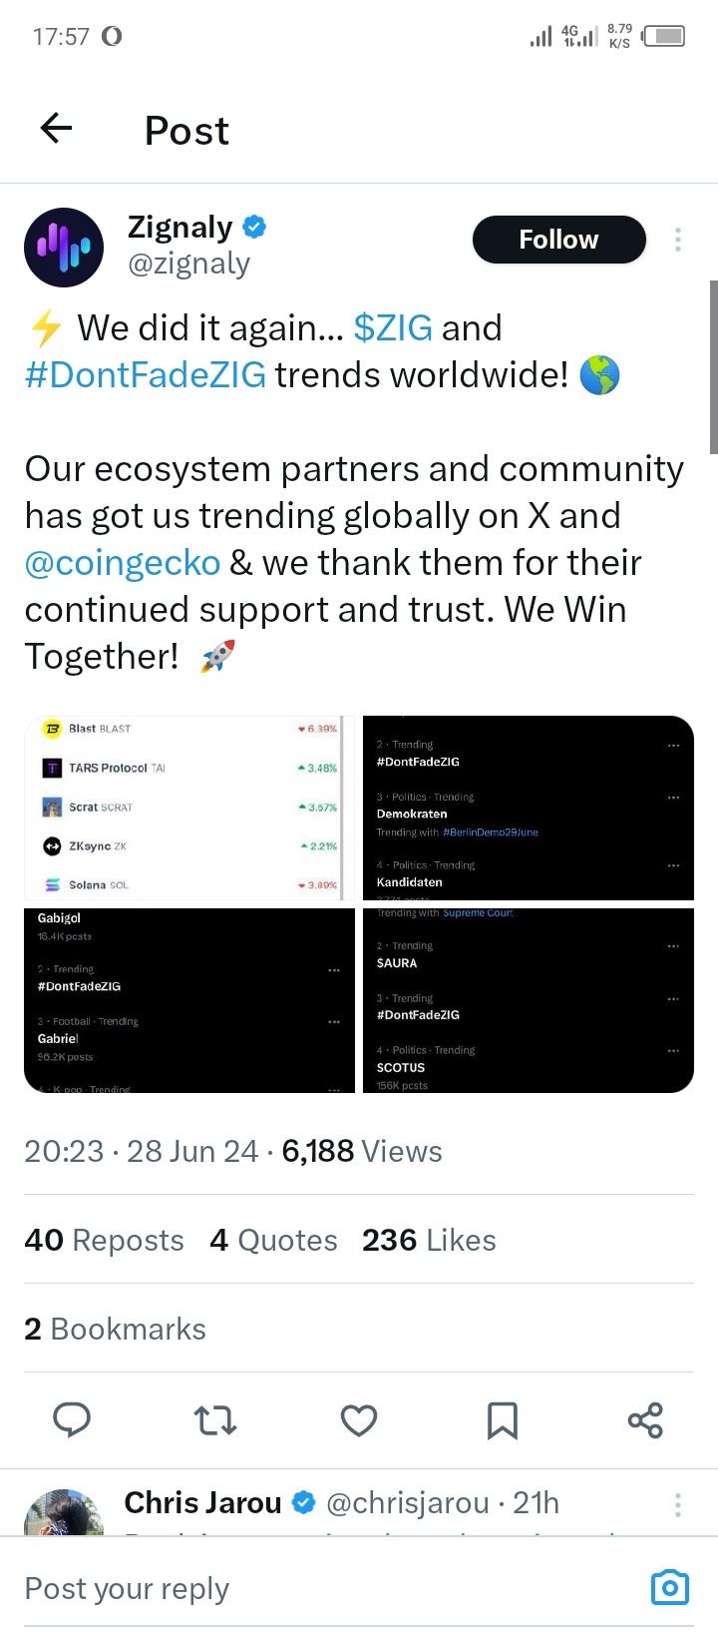View the 40 Reposts list
This screenshot has width=718, height=1637.
[x=104, y=1240]
